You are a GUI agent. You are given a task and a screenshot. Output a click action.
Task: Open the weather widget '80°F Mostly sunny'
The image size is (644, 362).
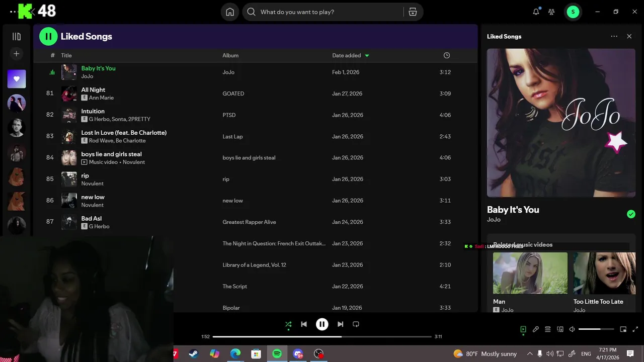(485, 354)
